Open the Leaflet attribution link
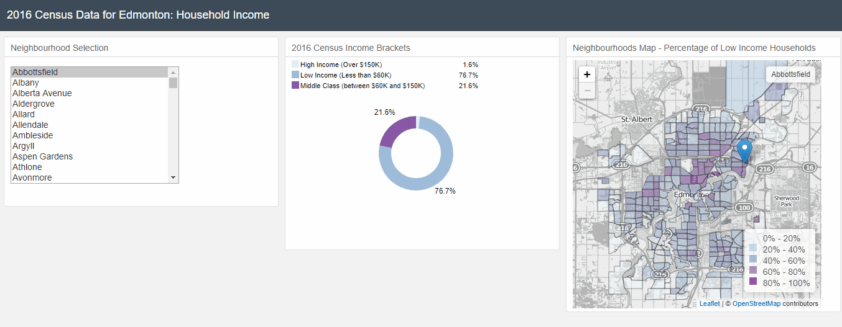This screenshot has height=327, width=842. 710,303
